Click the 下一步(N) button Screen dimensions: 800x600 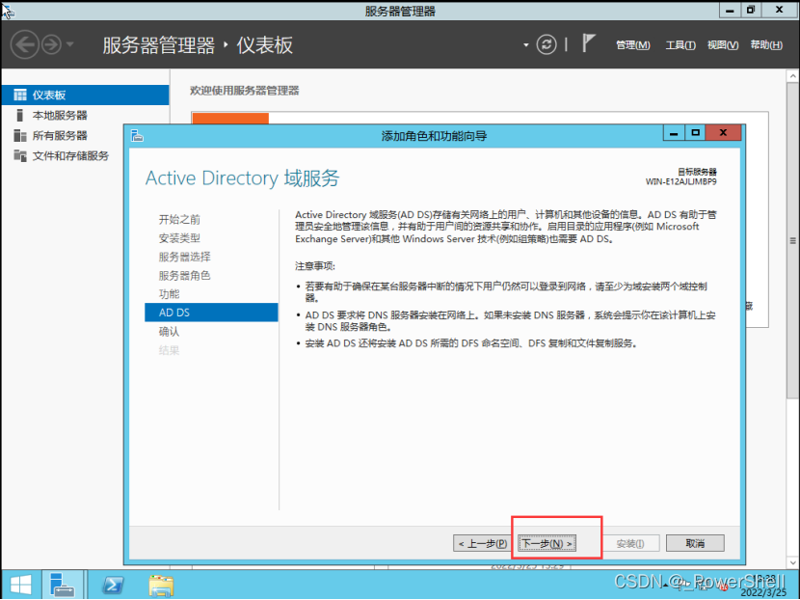[547, 543]
